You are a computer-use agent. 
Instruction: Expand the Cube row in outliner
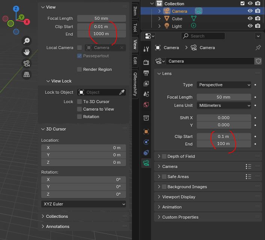pos(159,18)
